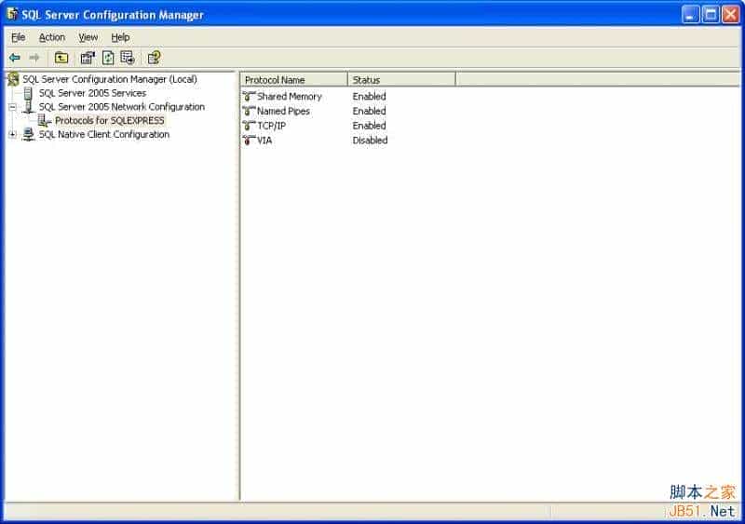
Task: Select SQL Server Configuration Manager (Local) node
Action: tap(110, 79)
